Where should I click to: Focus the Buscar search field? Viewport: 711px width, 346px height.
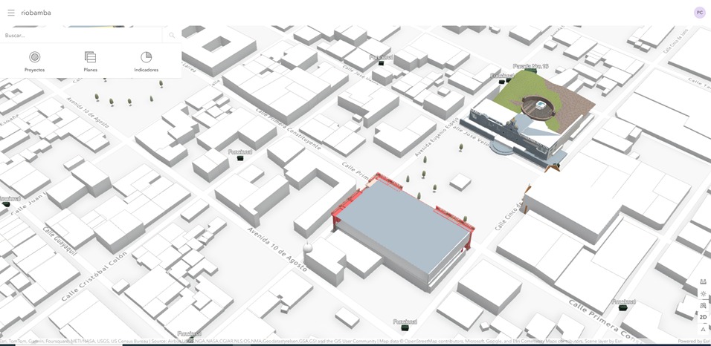click(x=82, y=35)
